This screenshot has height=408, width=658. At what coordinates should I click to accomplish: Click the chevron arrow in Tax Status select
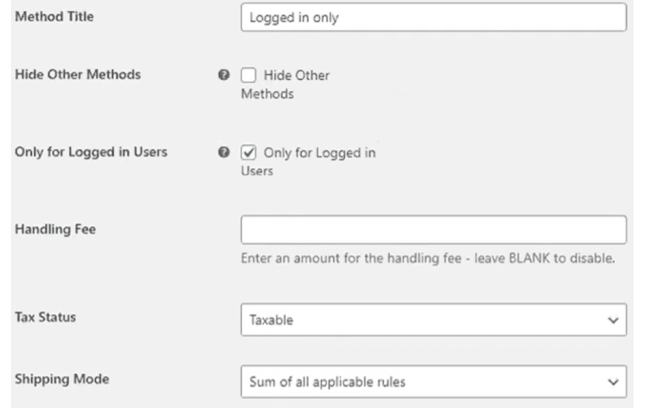point(613,321)
